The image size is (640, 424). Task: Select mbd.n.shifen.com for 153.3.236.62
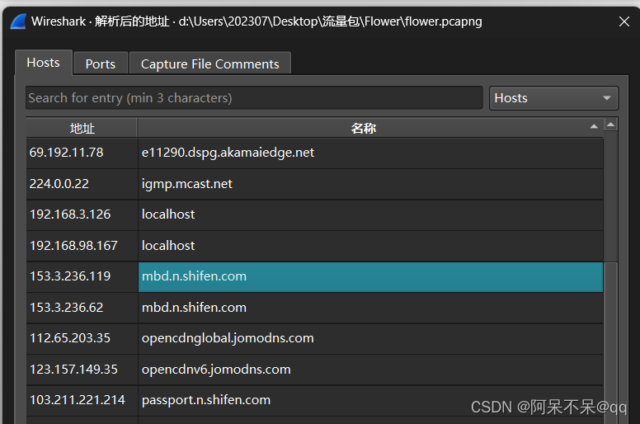pos(370,308)
